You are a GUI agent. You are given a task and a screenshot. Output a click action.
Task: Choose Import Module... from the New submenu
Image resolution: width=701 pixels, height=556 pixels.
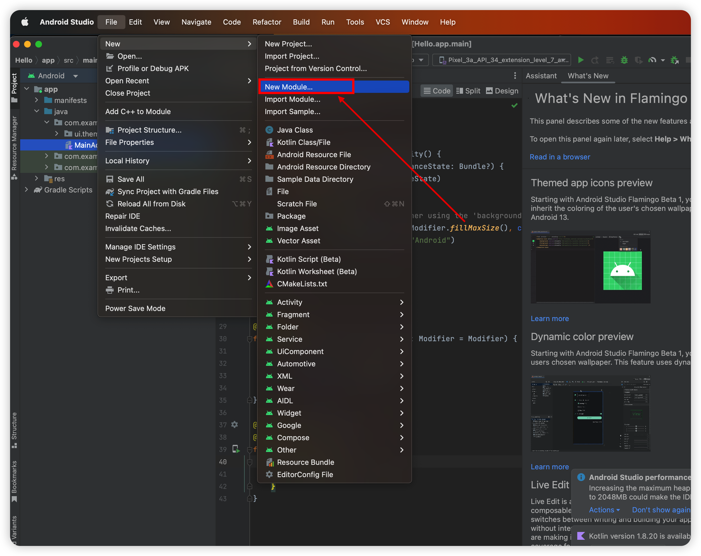click(292, 99)
